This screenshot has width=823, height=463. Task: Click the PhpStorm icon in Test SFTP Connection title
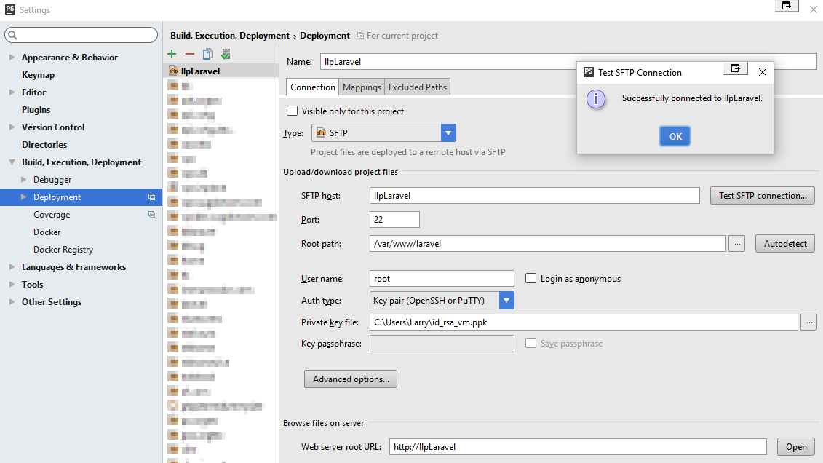point(589,73)
